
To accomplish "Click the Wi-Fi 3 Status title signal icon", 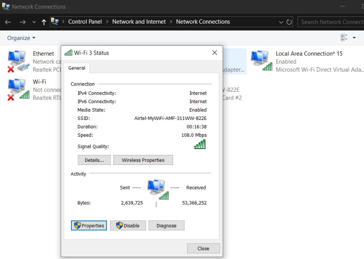I will tap(69, 53).
